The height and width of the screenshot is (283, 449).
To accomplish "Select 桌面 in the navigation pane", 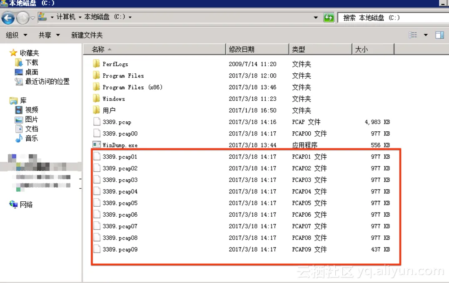I will 31,72.
